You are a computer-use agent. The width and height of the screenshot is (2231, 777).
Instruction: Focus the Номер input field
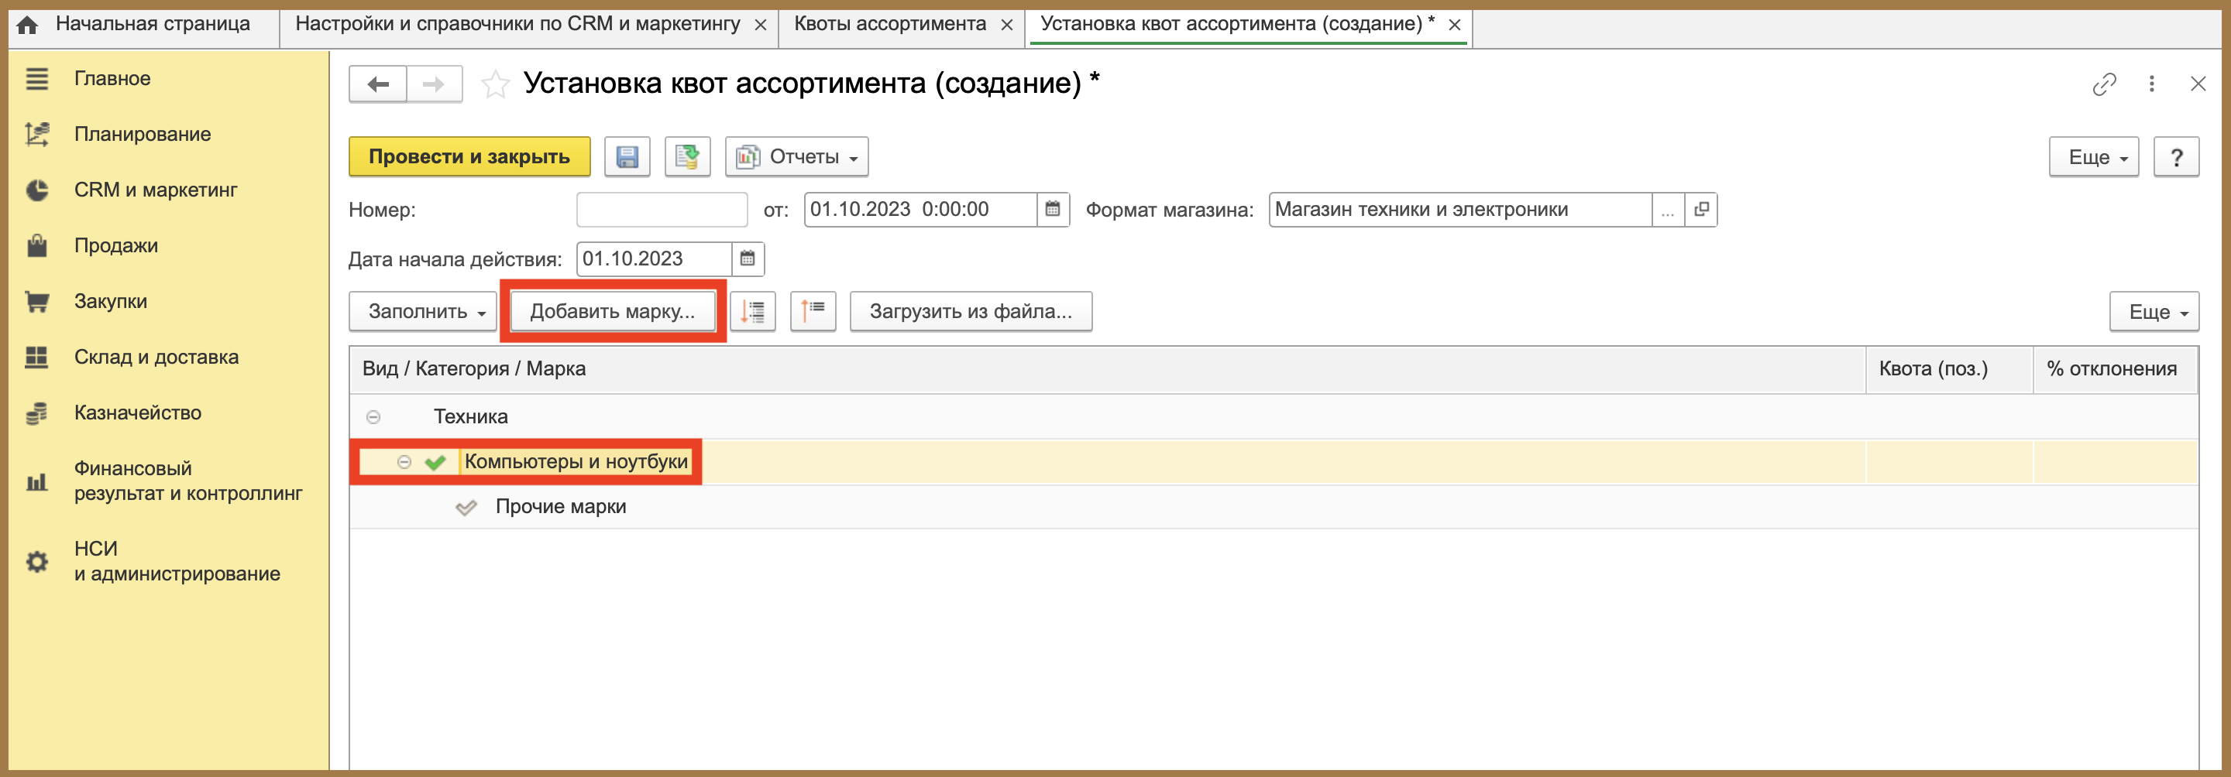(662, 210)
